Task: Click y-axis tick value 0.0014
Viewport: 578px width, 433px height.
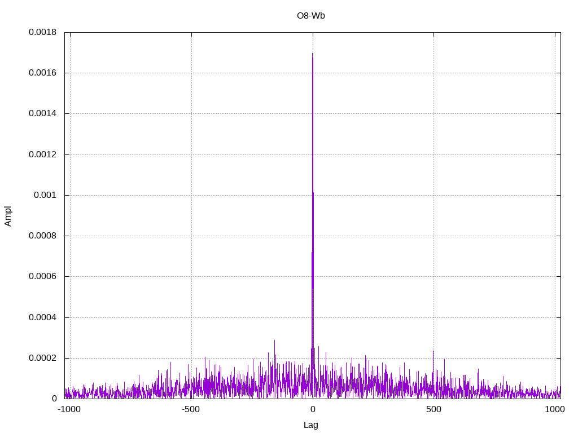Action: 42,113
